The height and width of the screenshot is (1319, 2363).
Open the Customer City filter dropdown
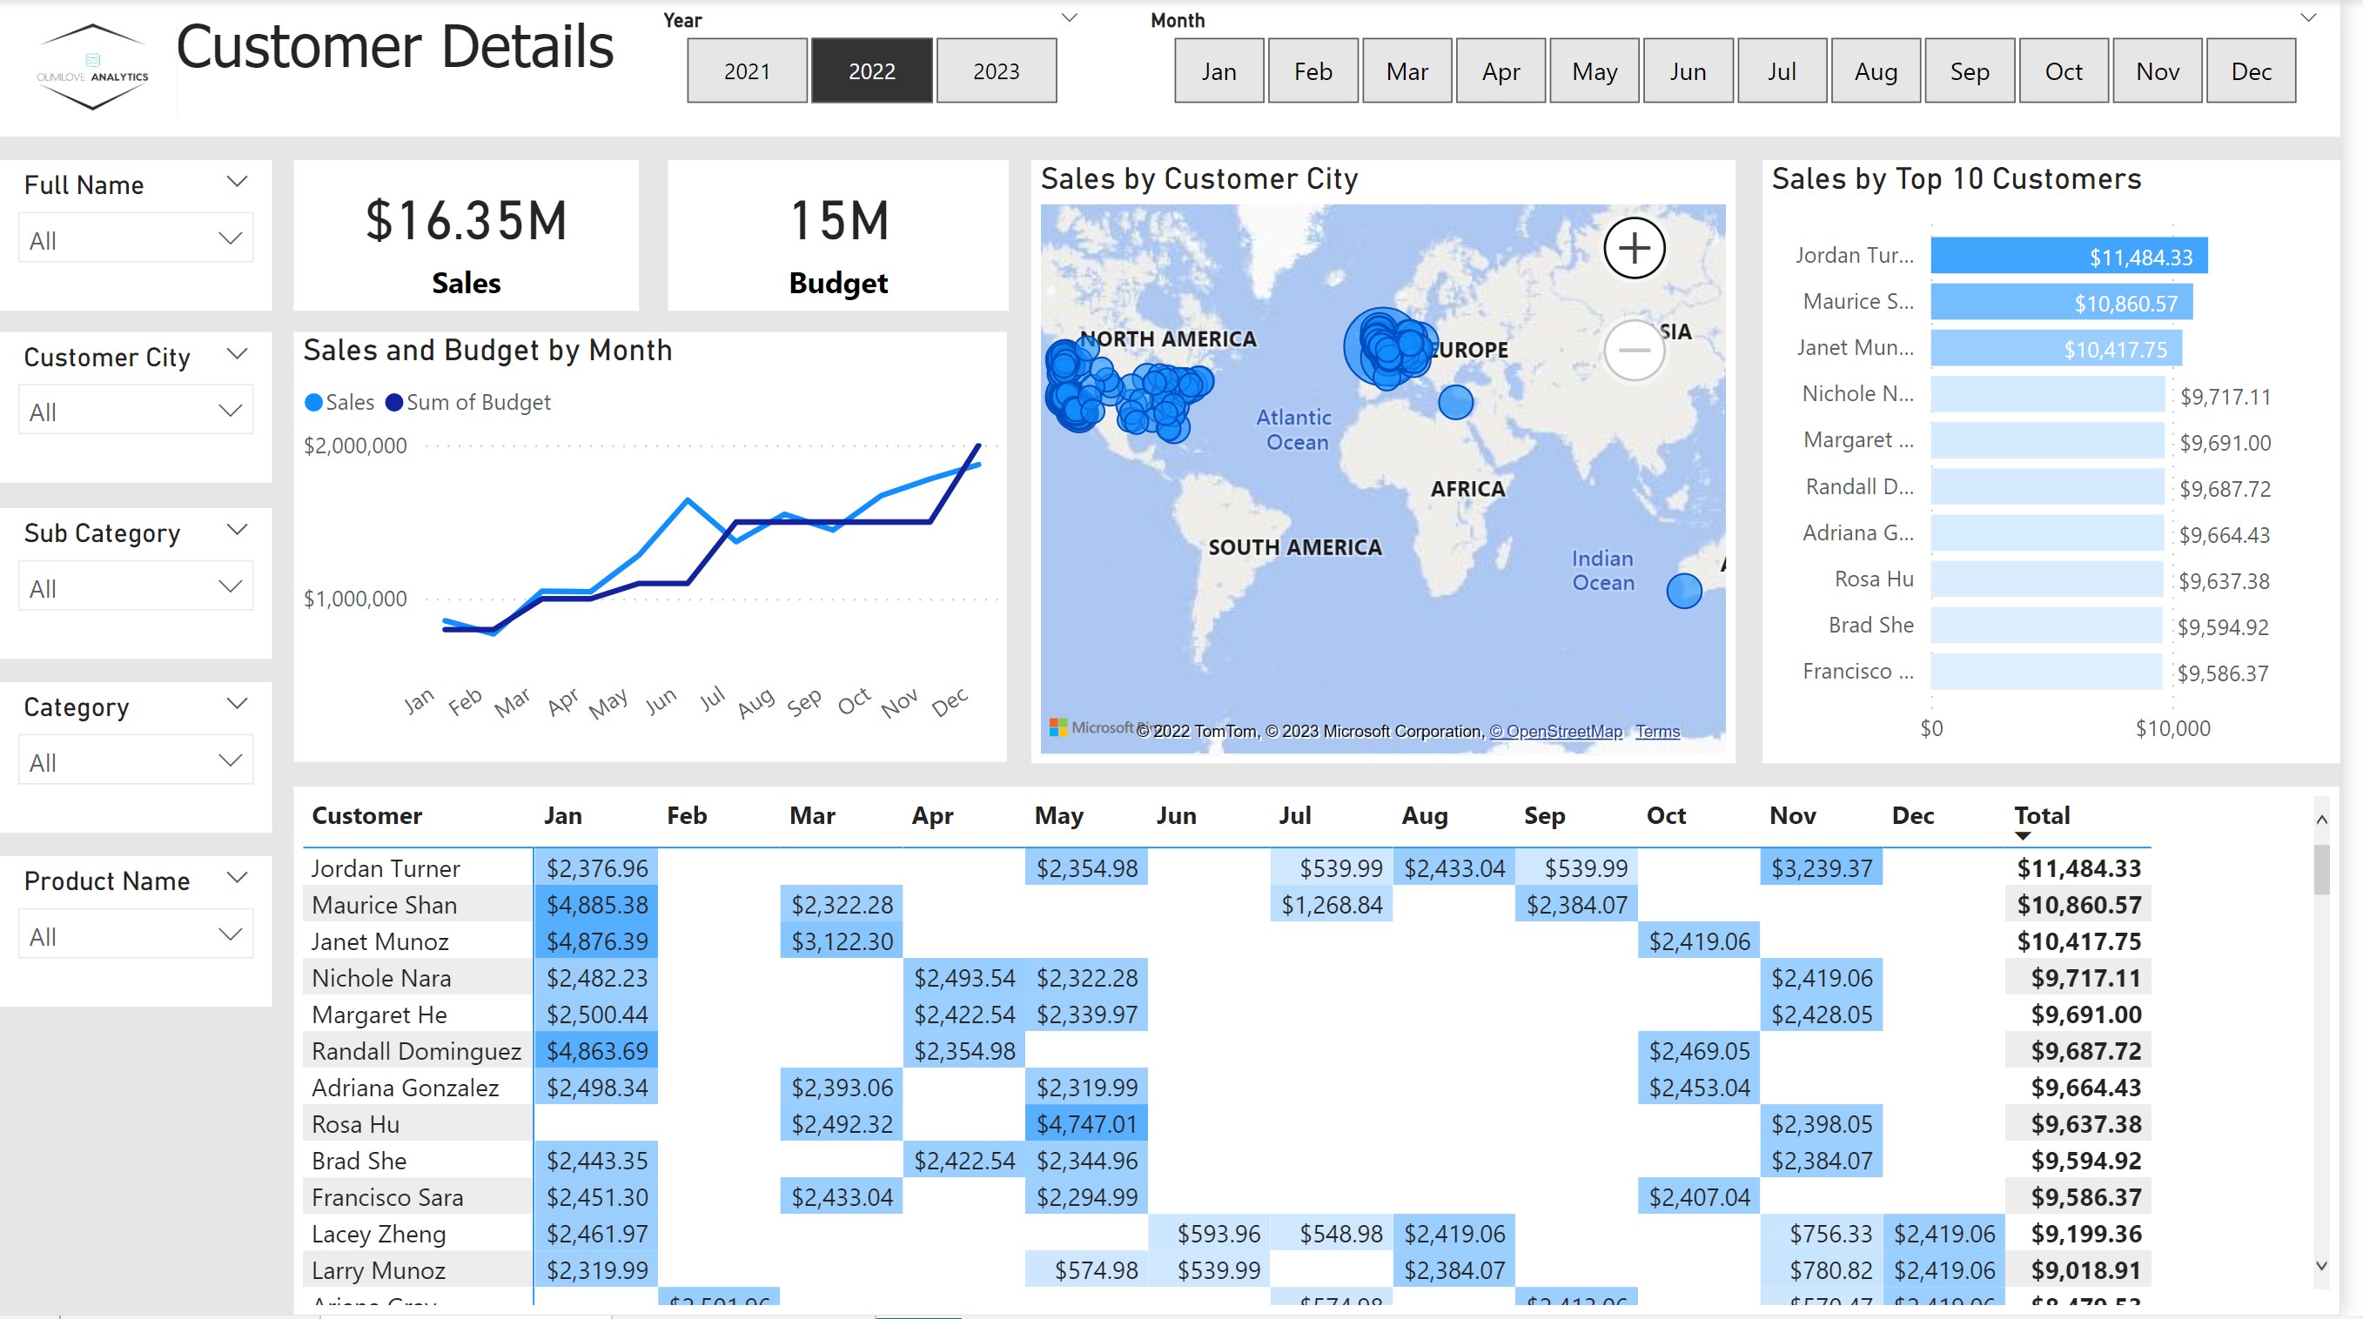(x=135, y=409)
